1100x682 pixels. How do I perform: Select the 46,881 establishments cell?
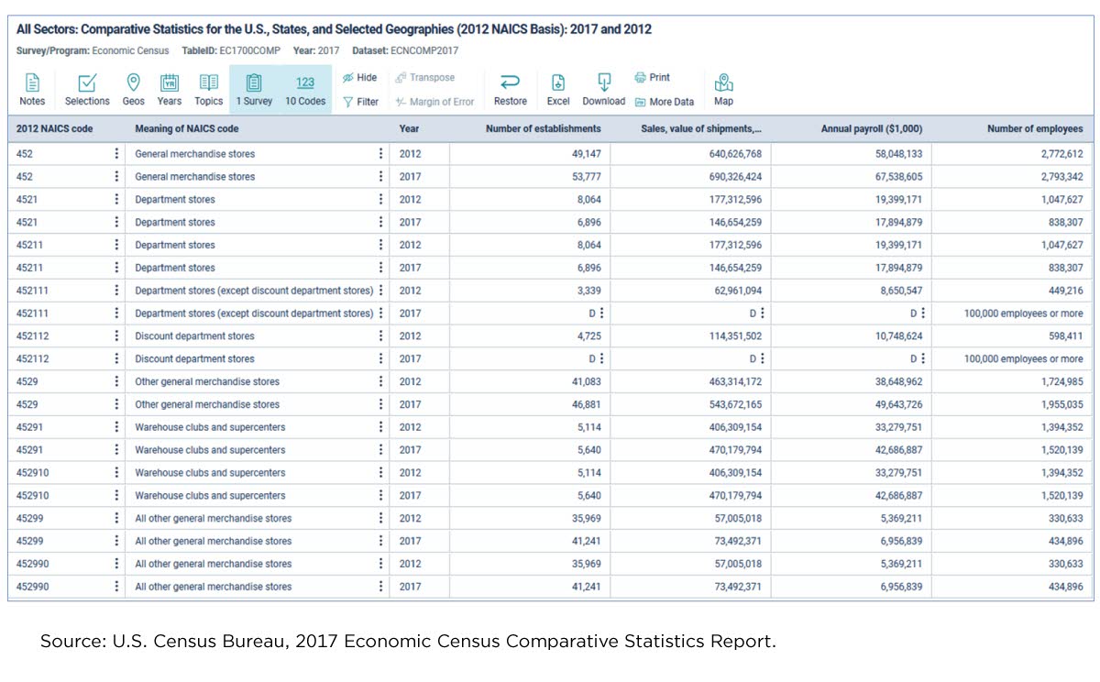pyautogui.click(x=530, y=404)
